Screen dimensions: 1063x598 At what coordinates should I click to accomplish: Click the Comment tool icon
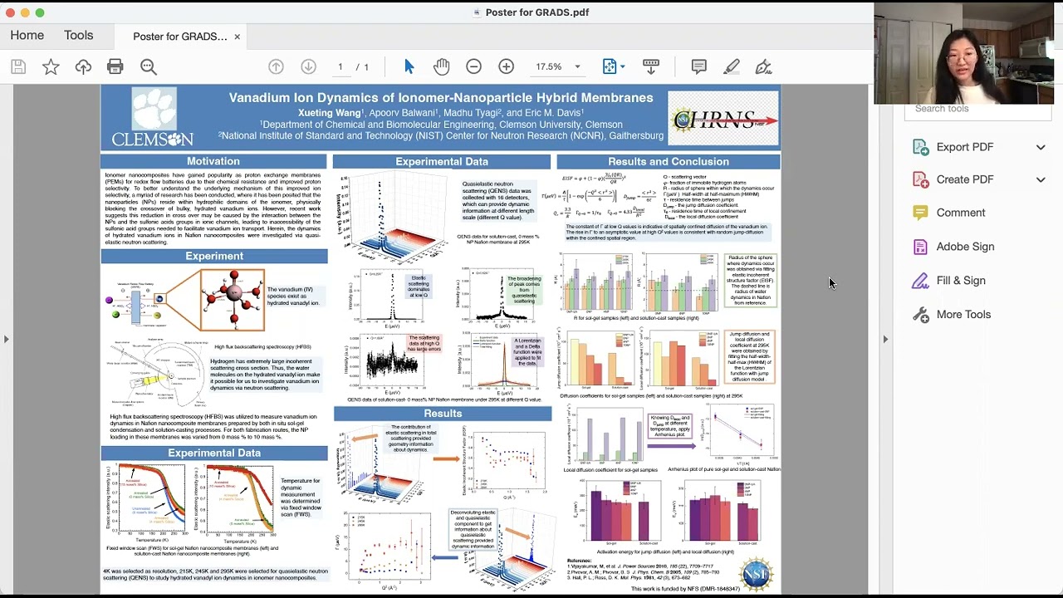coord(920,213)
